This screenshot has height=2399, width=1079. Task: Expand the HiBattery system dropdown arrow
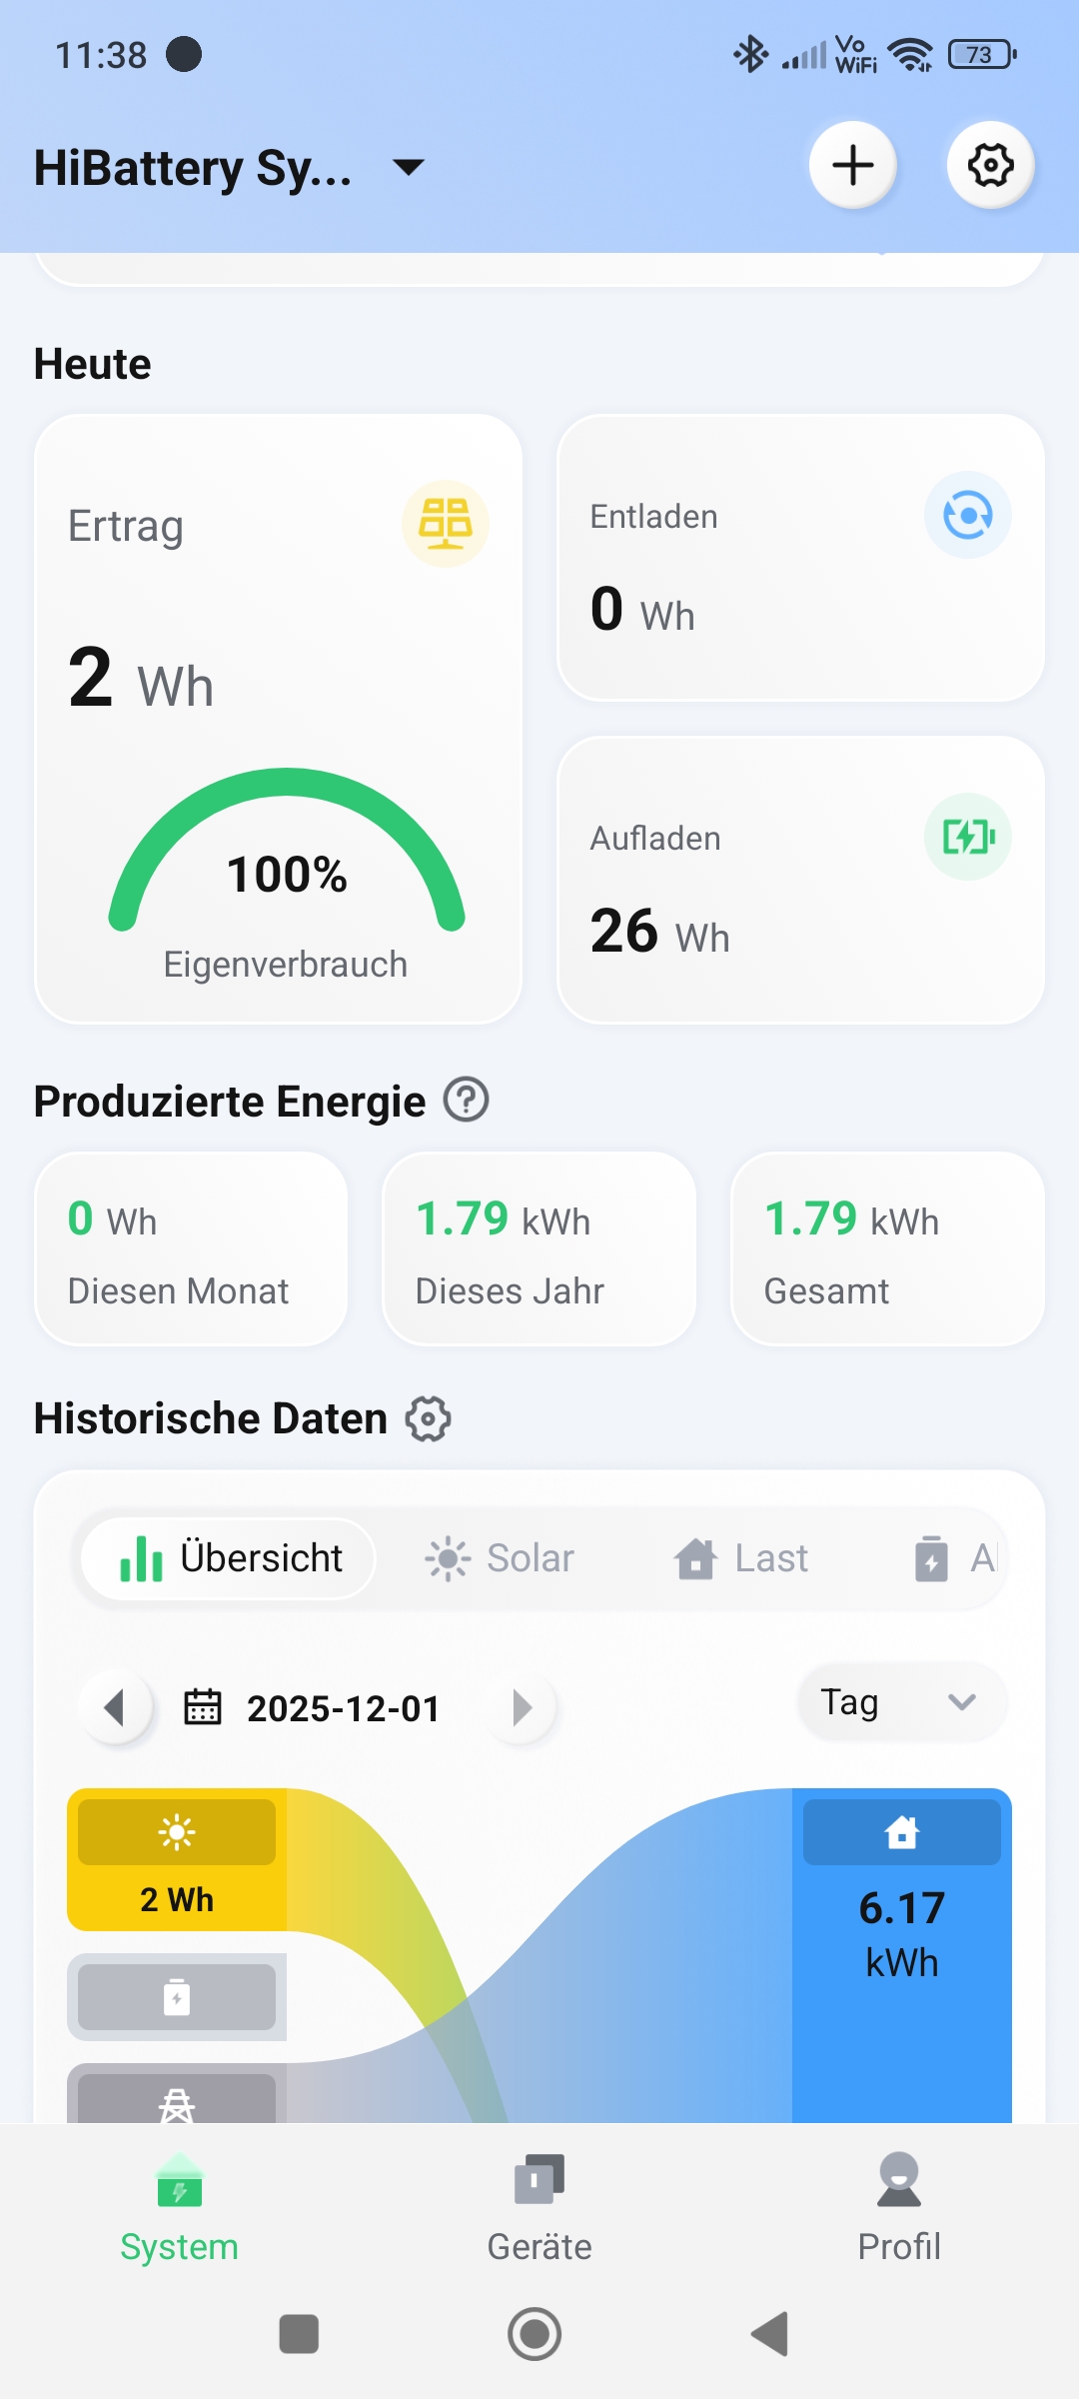[409, 167]
